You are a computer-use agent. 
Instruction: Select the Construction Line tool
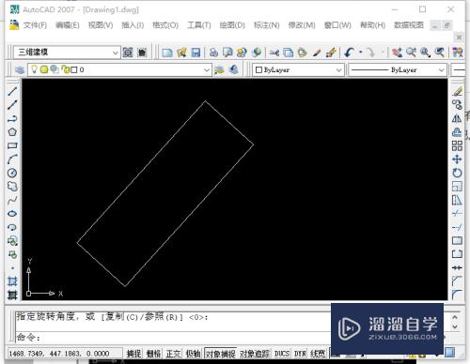point(12,105)
